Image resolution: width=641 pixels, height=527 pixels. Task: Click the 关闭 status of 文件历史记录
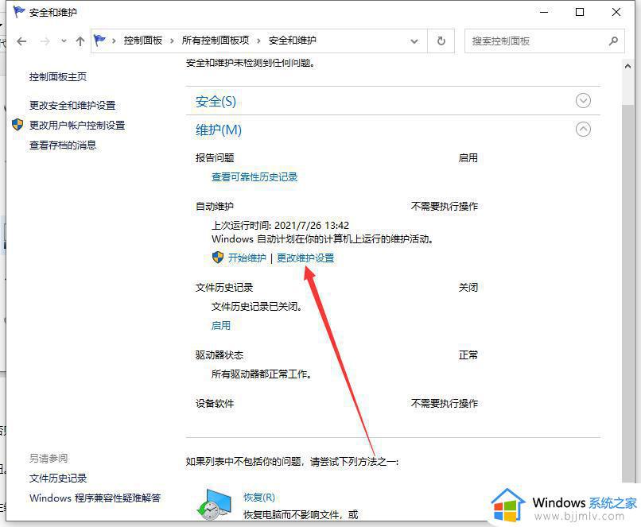(x=468, y=287)
